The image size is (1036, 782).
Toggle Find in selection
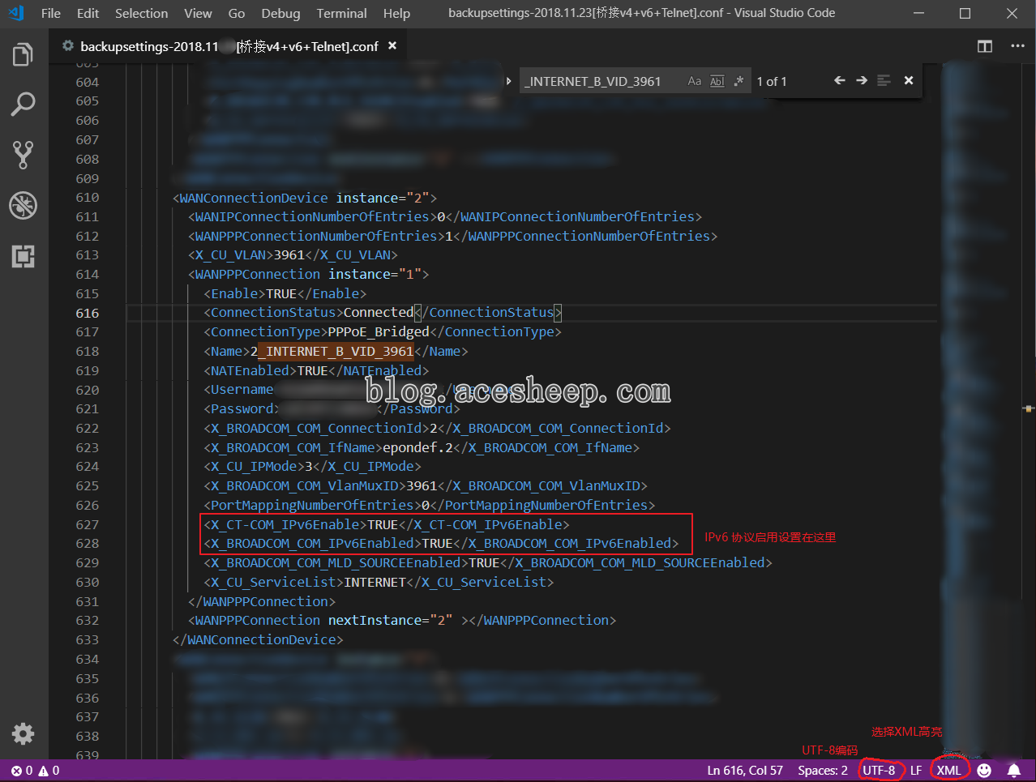point(884,80)
